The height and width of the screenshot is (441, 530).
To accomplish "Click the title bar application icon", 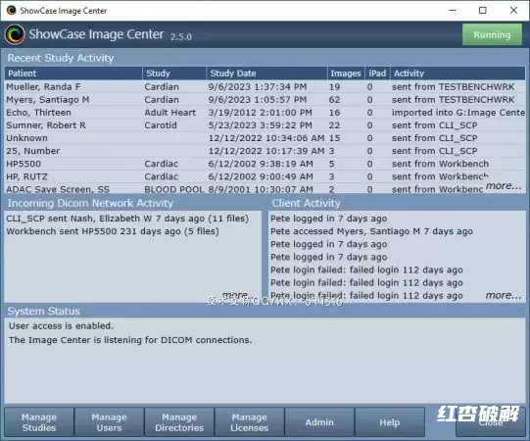I will pos(11,11).
